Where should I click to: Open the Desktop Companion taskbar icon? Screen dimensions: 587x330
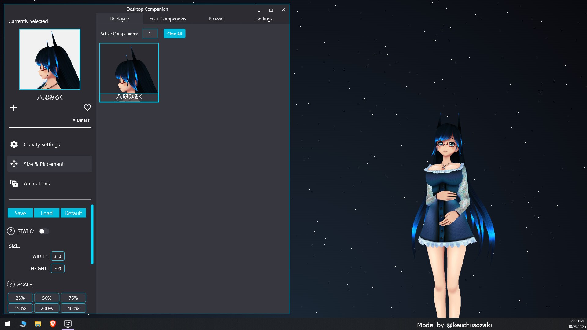(68, 324)
